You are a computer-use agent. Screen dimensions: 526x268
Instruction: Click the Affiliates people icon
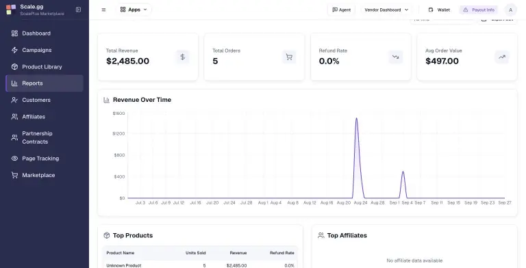pos(14,117)
